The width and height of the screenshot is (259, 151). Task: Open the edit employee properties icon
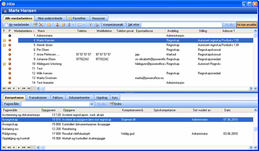[35, 25]
